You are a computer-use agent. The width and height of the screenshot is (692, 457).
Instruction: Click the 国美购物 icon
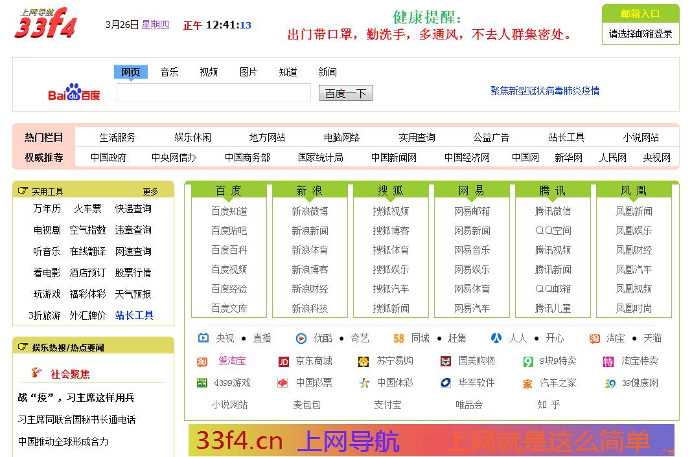[446, 361]
